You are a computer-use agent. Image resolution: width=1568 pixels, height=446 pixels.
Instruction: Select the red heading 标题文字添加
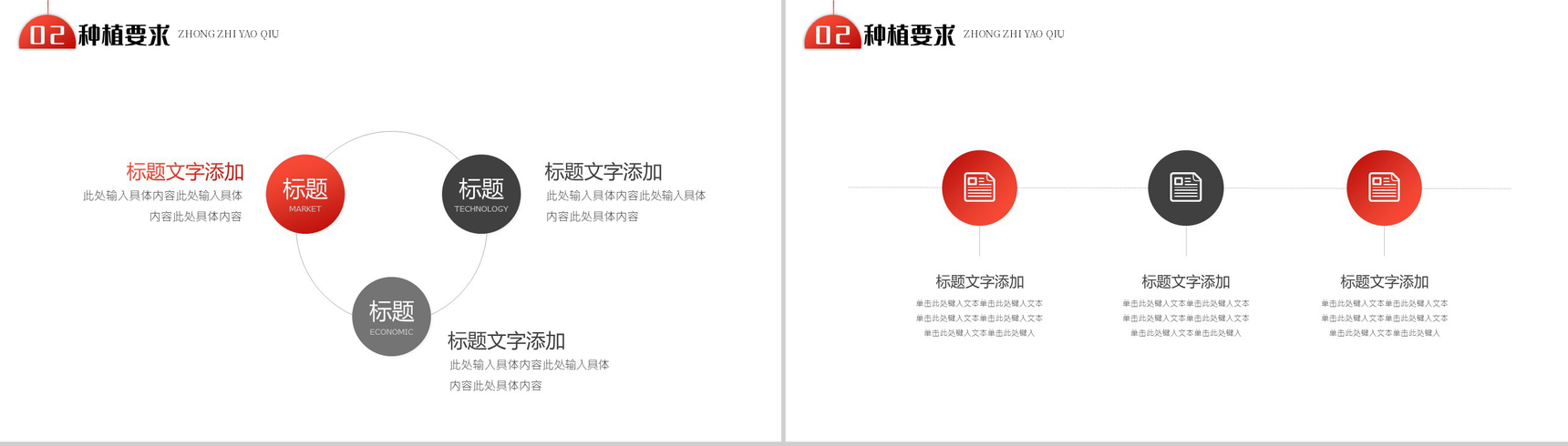tap(185, 172)
